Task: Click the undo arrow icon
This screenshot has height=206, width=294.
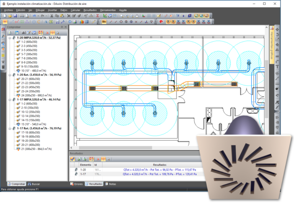Action: pyautogui.click(x=34, y=16)
